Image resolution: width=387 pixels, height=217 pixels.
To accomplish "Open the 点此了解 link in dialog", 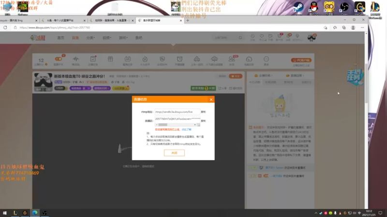I will point(186,129).
